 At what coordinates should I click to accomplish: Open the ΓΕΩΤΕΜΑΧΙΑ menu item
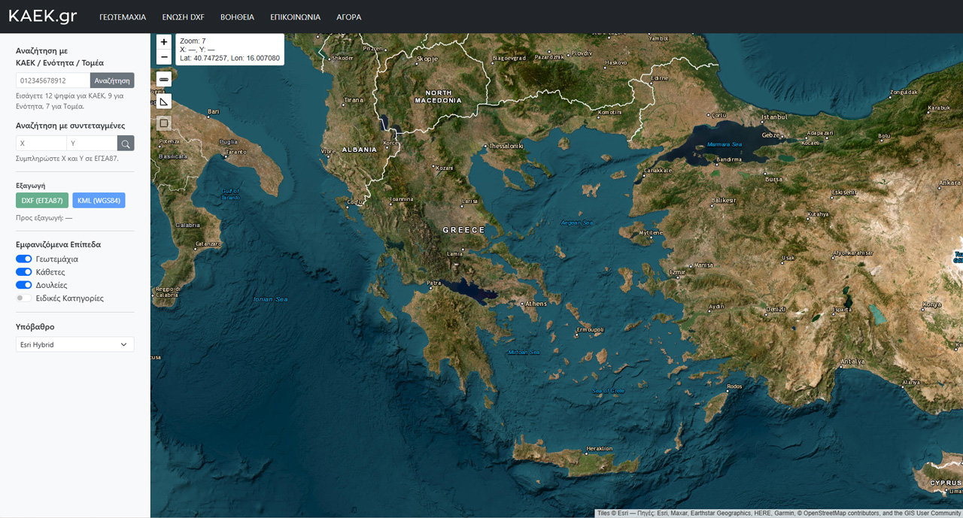pyautogui.click(x=121, y=16)
